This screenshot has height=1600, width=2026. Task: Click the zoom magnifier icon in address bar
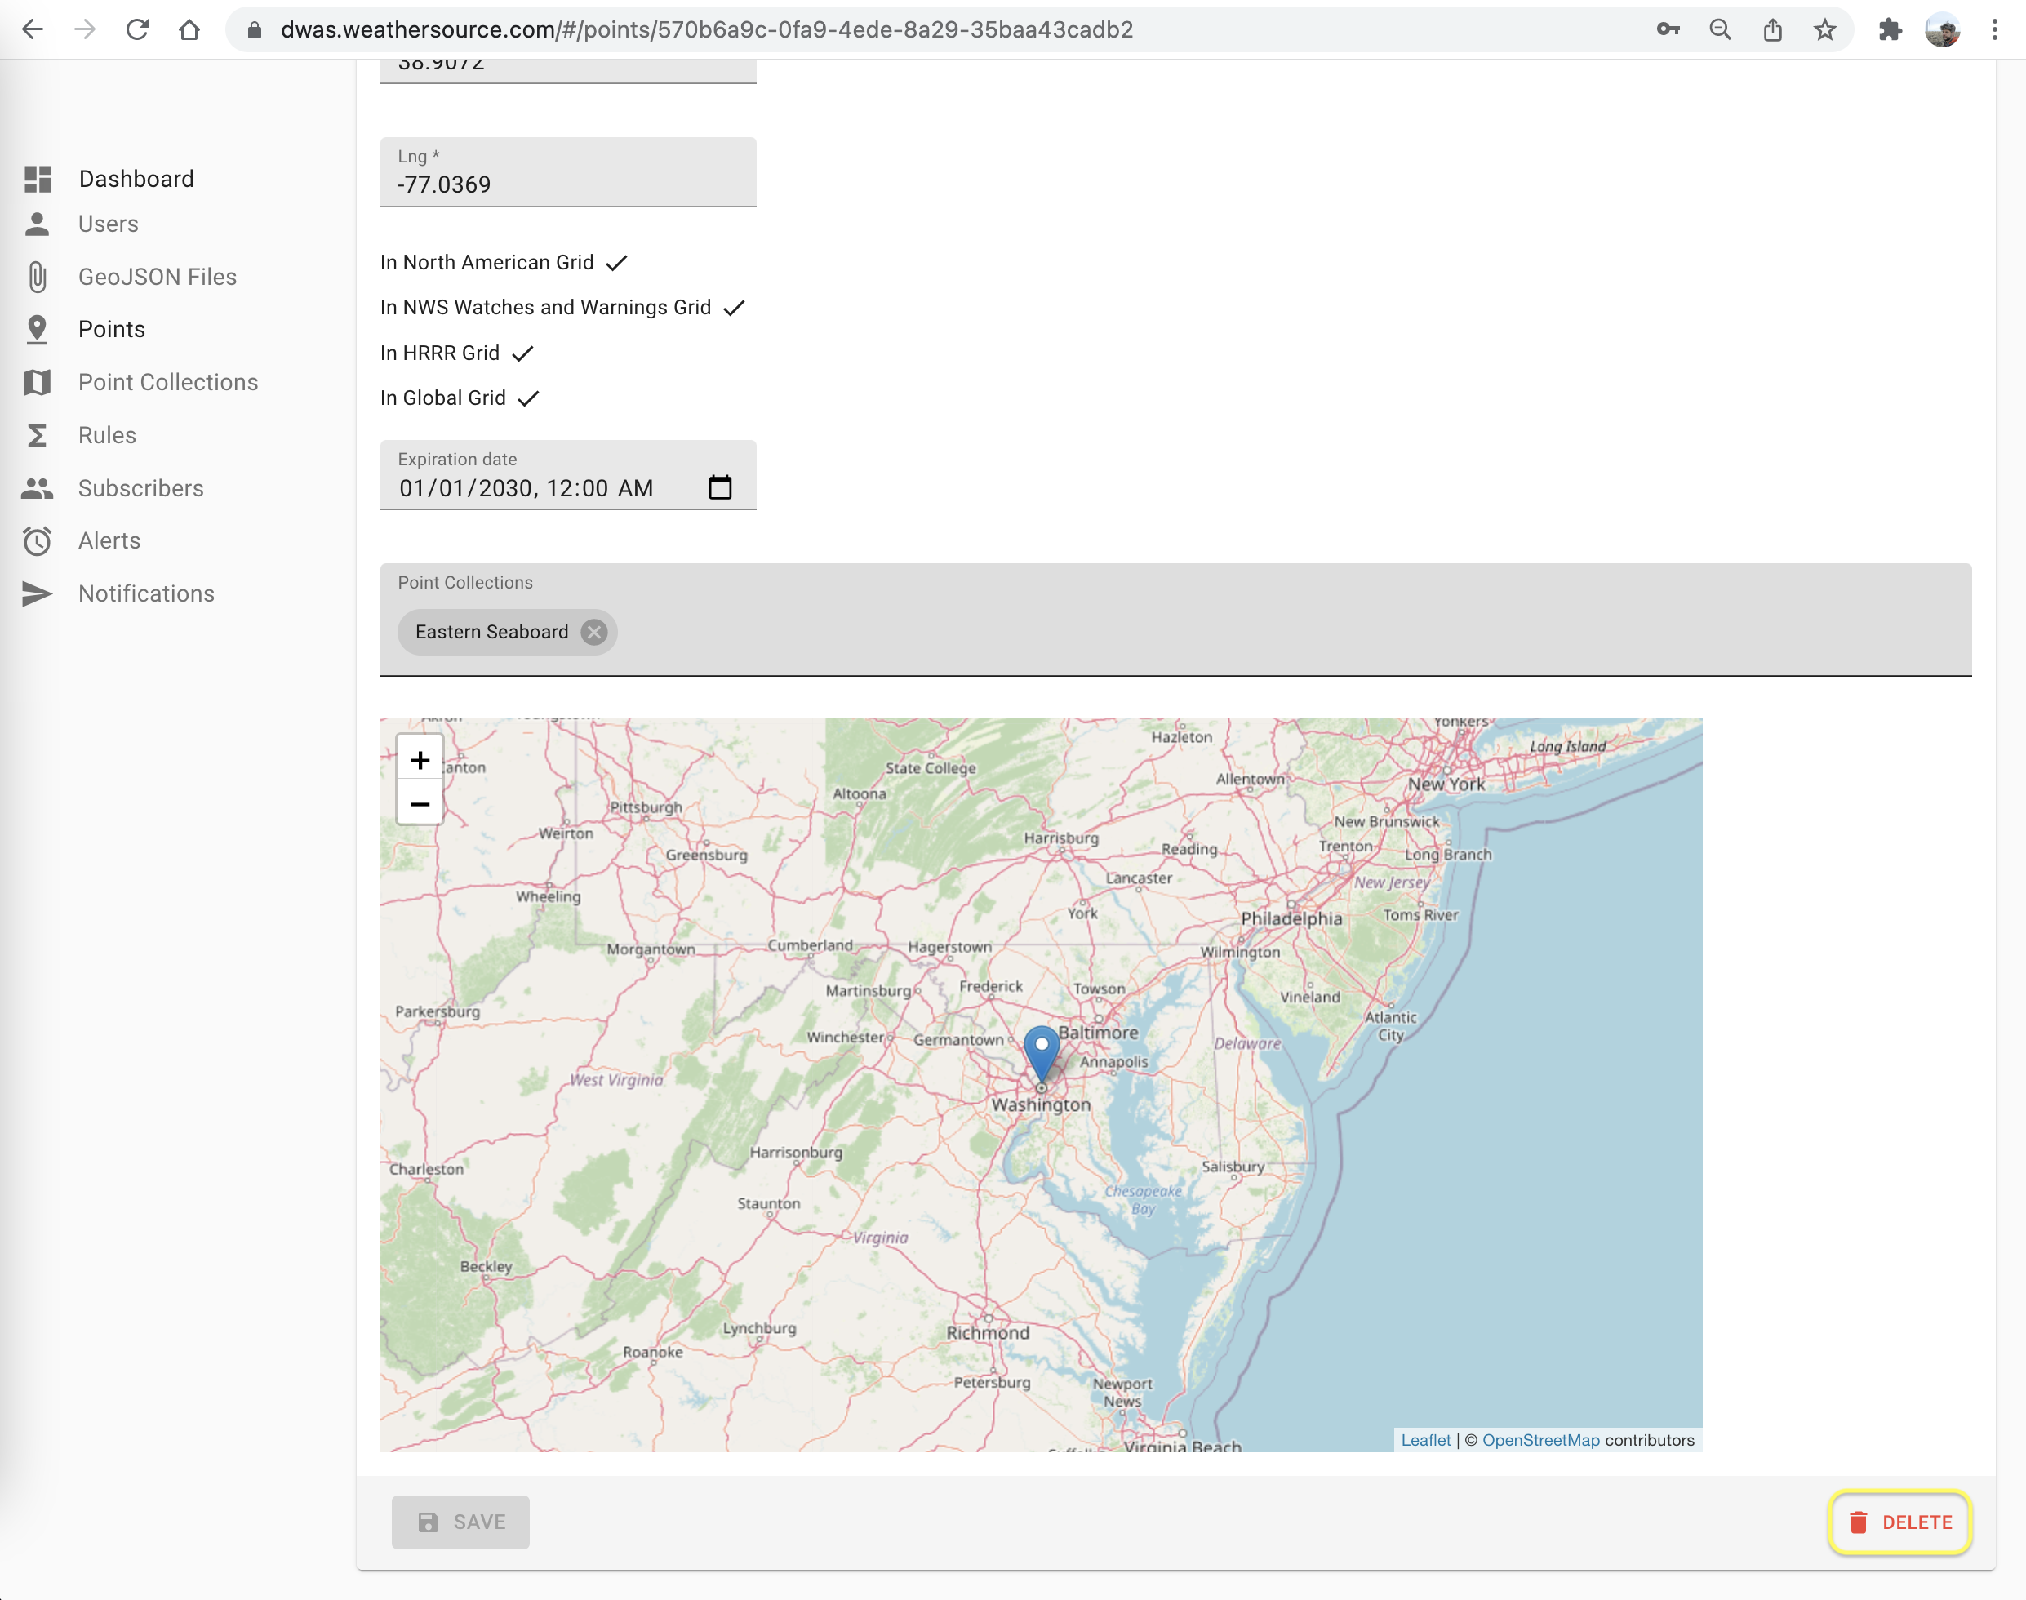[1720, 30]
